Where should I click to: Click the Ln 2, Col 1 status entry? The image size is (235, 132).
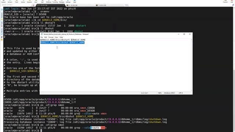tap(144, 93)
